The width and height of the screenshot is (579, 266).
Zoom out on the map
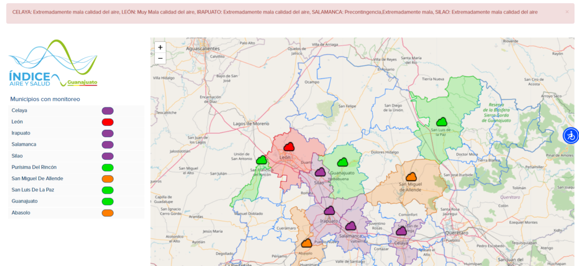click(x=160, y=58)
